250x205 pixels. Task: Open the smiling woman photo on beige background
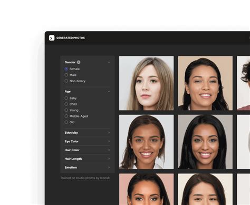(205, 83)
